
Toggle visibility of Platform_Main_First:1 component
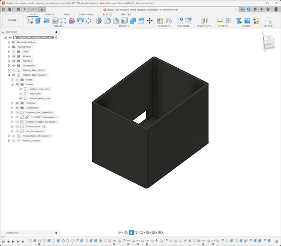(14, 70)
